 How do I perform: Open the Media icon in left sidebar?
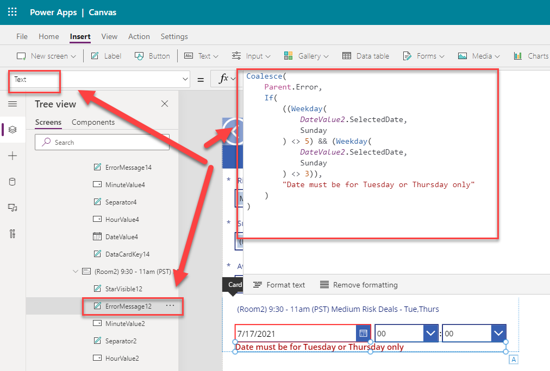(12, 208)
